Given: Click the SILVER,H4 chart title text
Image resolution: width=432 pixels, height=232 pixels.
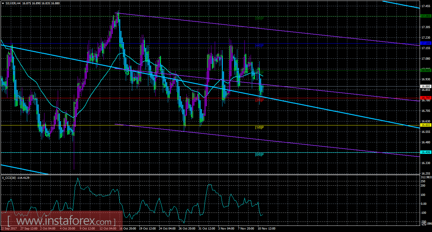Looking at the screenshot, I should (x=14, y=3).
